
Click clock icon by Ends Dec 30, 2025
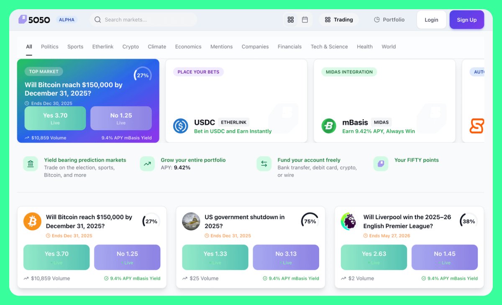pos(27,103)
